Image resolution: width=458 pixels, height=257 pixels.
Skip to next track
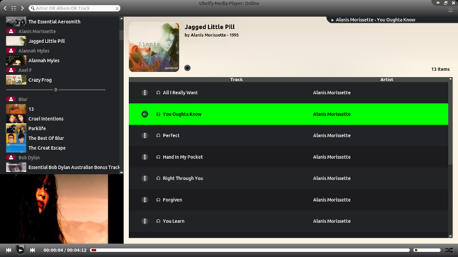tap(33, 250)
